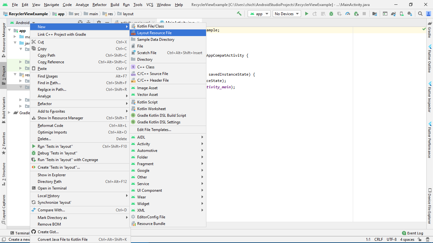This screenshot has width=433, height=243.
Task: Open the Profiler icon in the toolbar
Action: click(x=348, y=14)
